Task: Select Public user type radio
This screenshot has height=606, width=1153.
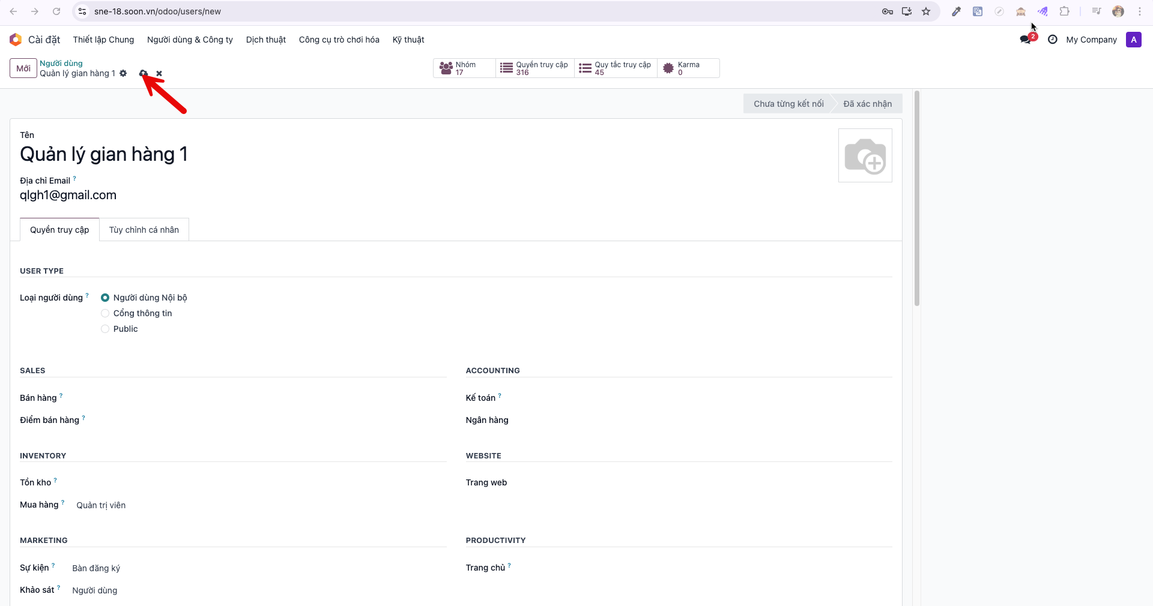Action: coord(105,329)
